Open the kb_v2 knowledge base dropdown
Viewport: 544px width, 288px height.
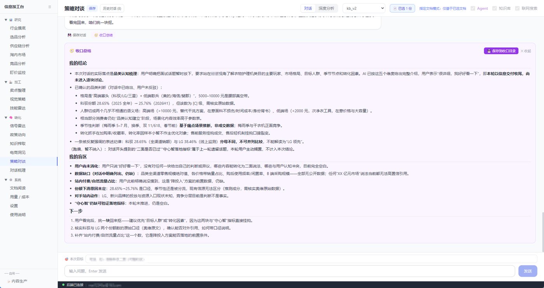click(364, 8)
